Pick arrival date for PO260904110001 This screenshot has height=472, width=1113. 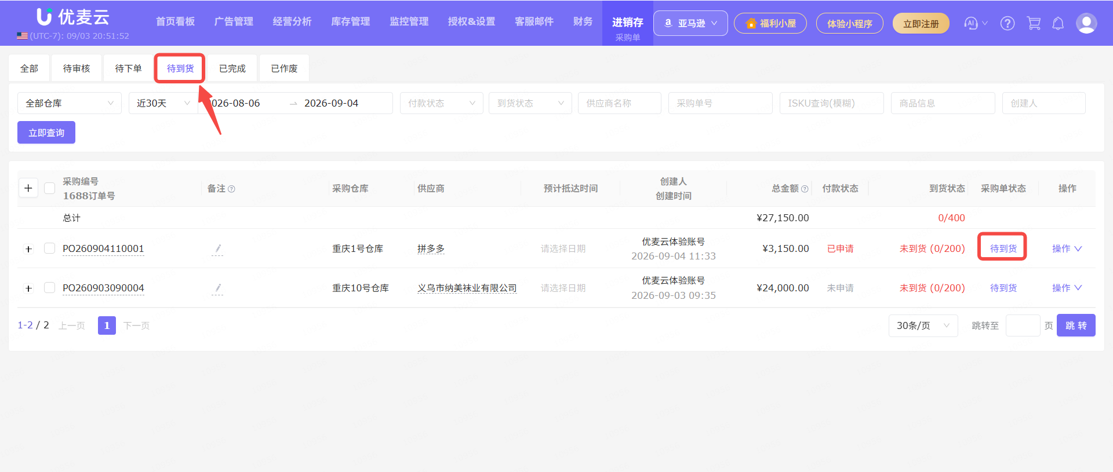point(563,248)
